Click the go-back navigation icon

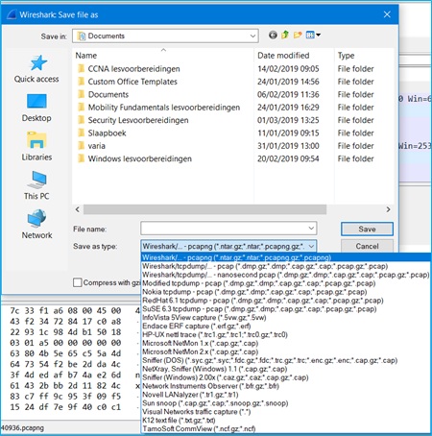[273, 35]
